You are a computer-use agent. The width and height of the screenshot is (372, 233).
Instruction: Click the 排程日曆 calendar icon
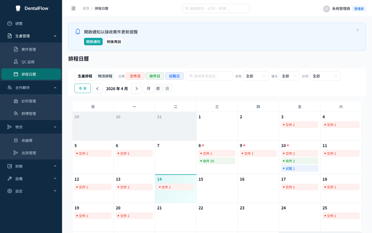tap(16, 74)
